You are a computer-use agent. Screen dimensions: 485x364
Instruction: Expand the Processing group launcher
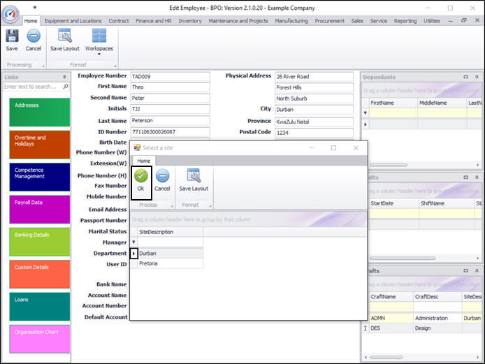[43, 66]
